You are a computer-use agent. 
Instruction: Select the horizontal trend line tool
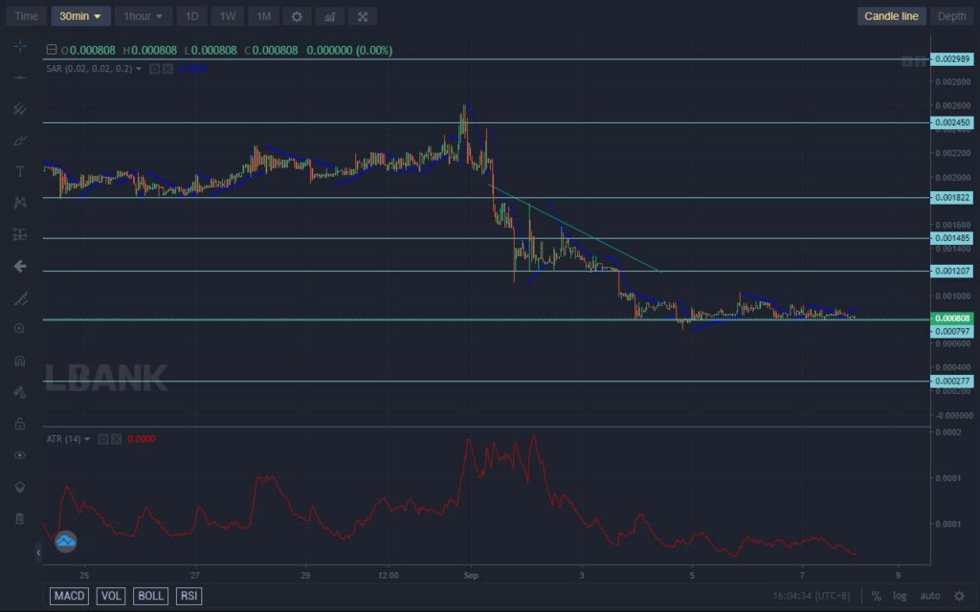coord(20,78)
